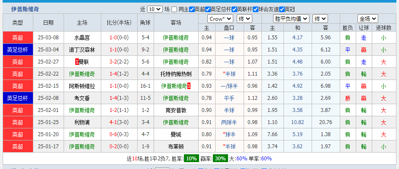The height and width of the screenshot is (169, 399).
Task: Click the 英超 tag in 25-03-08 row
Action: [18, 38]
